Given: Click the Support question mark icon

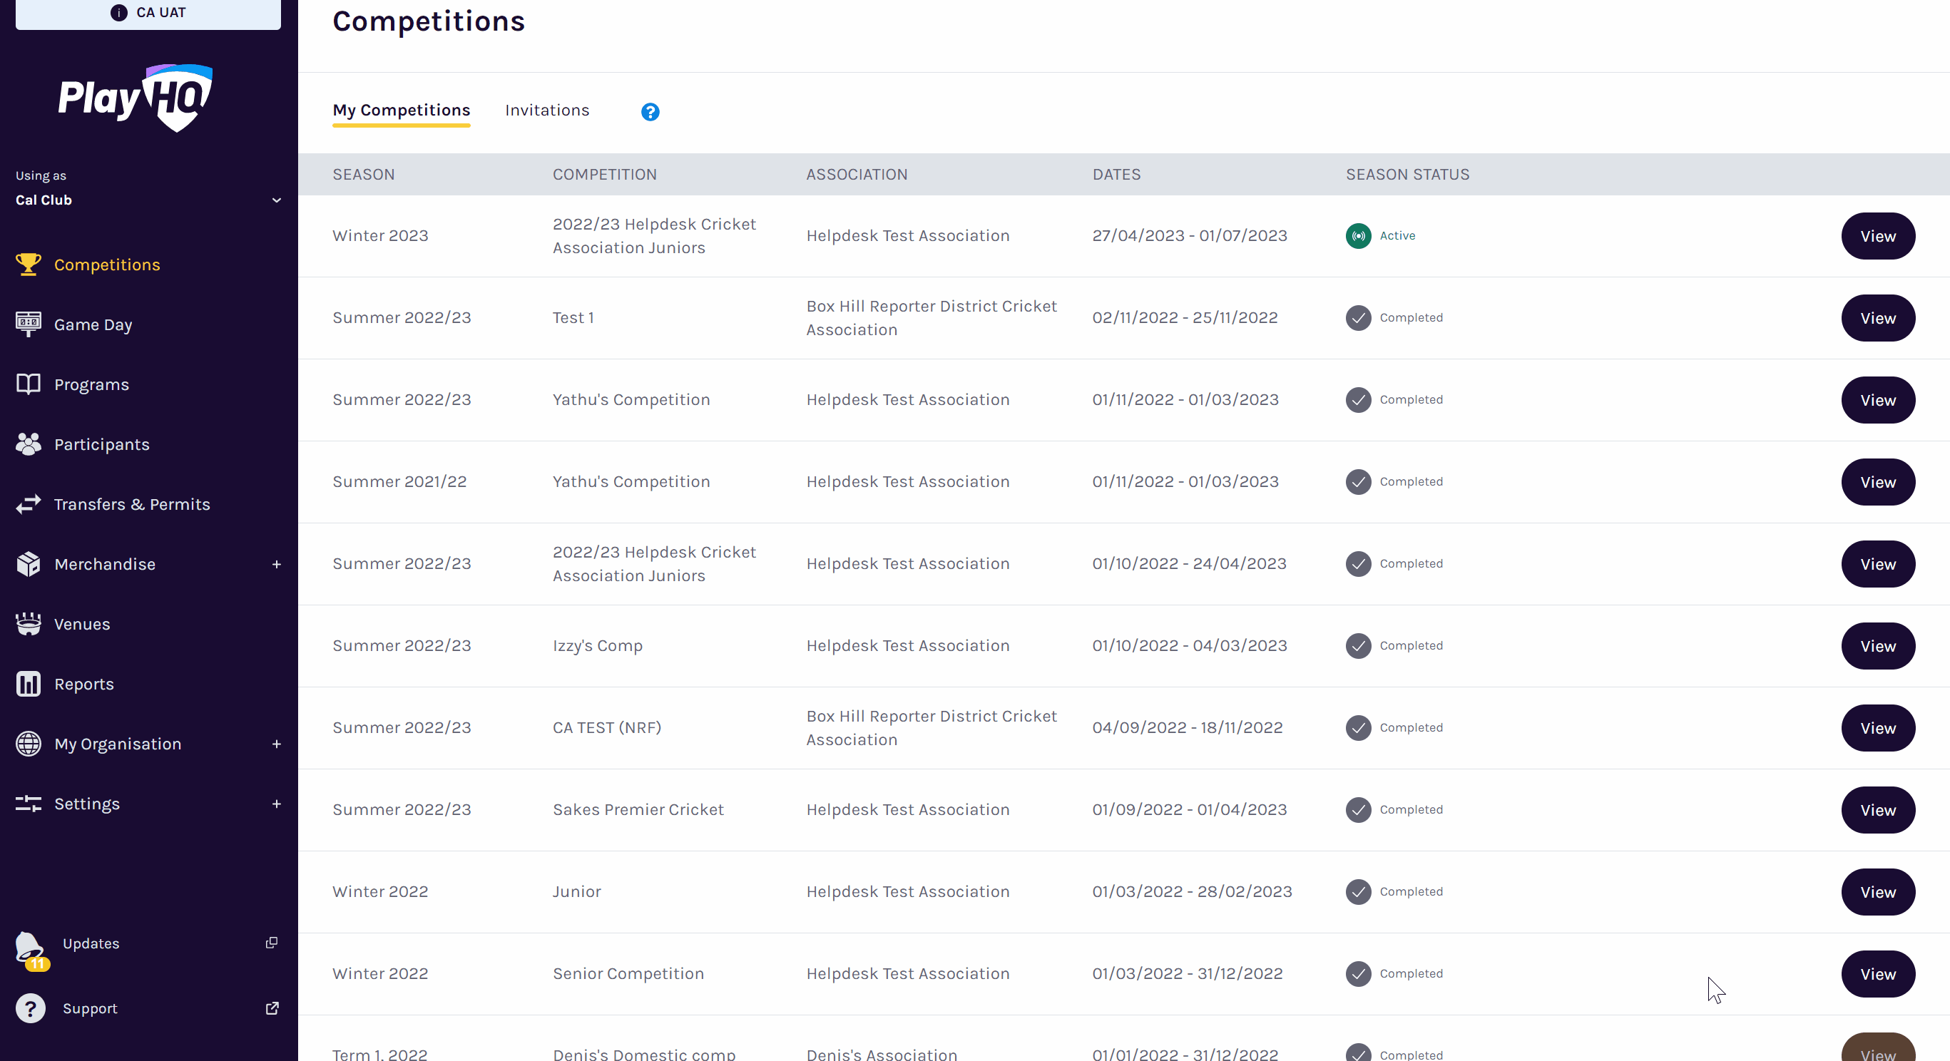Looking at the screenshot, I should [31, 1008].
